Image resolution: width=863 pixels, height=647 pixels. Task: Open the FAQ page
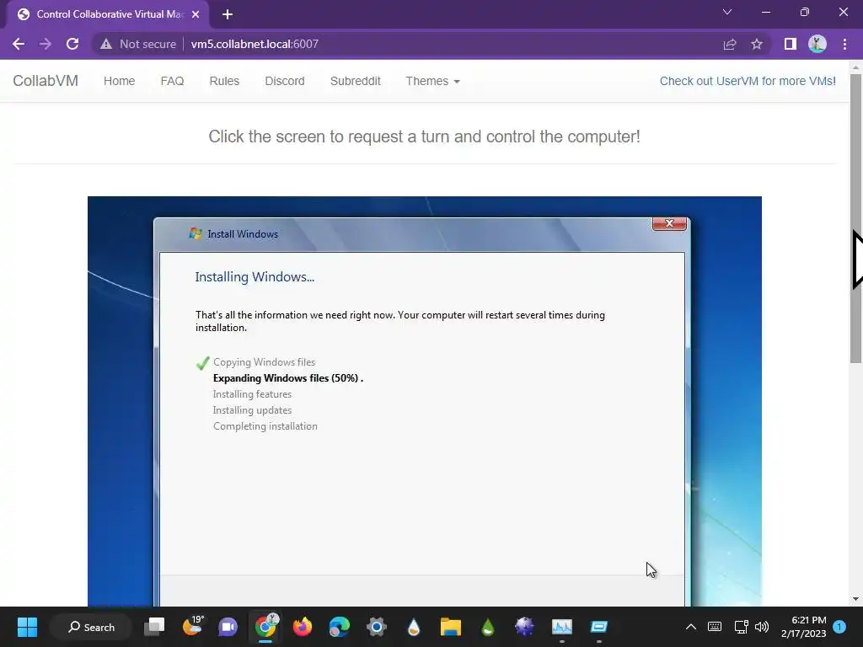click(x=172, y=81)
